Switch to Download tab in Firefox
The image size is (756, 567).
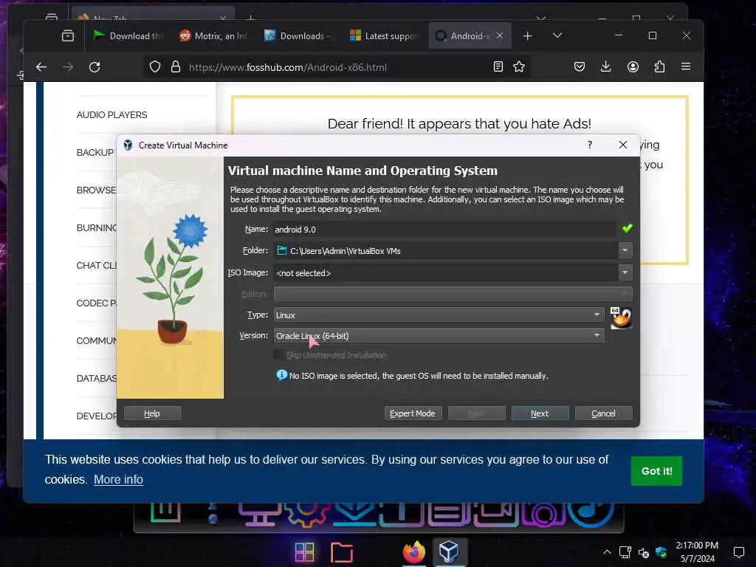click(x=128, y=35)
